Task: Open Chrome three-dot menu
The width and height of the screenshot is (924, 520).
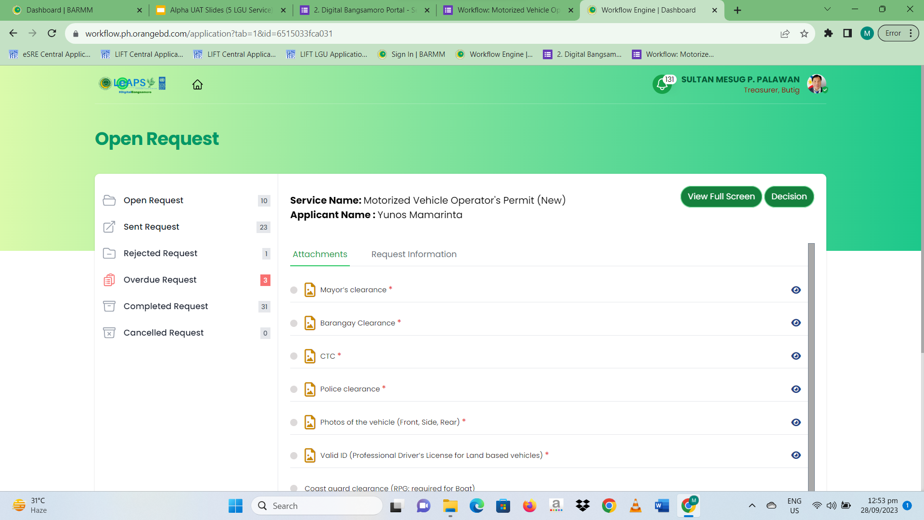Action: (x=911, y=33)
